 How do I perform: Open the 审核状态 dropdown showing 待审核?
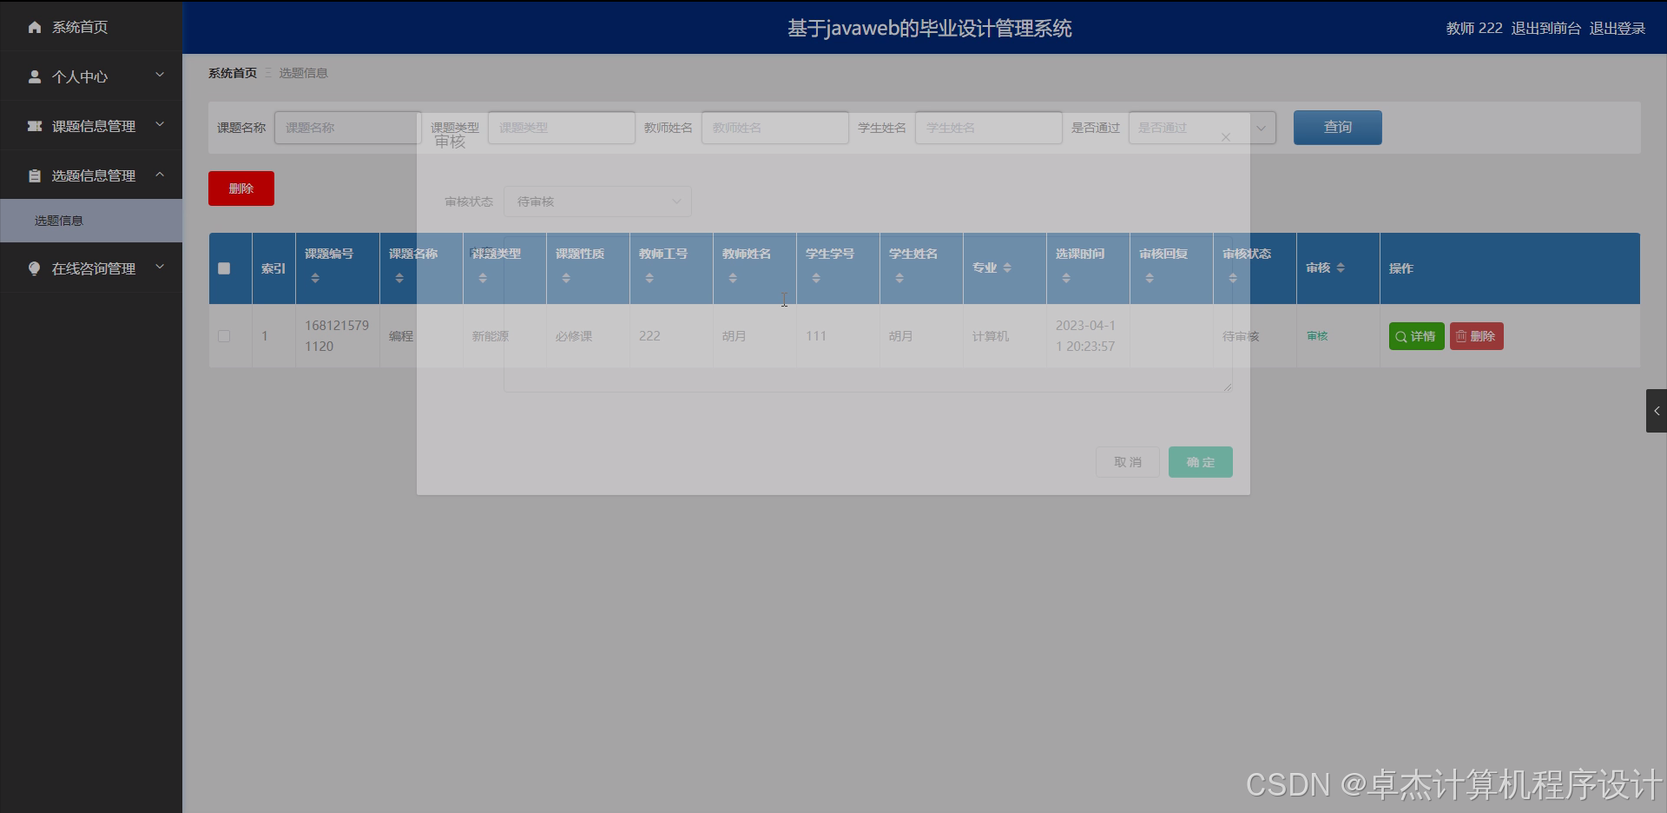pyautogui.click(x=597, y=202)
